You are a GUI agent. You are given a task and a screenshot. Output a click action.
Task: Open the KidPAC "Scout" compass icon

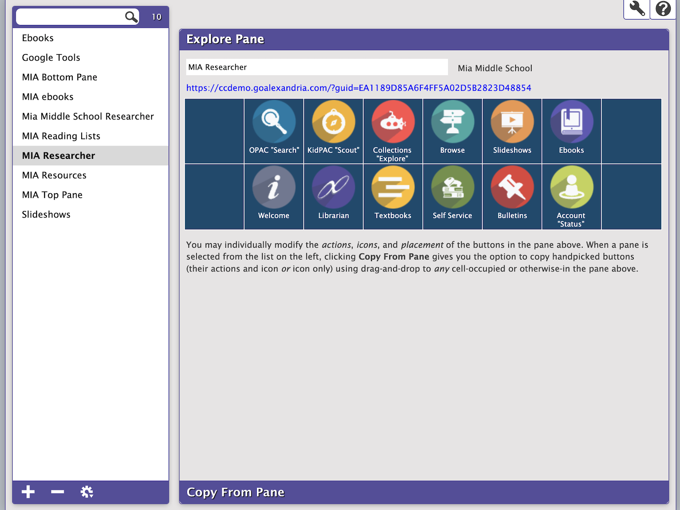tap(333, 122)
